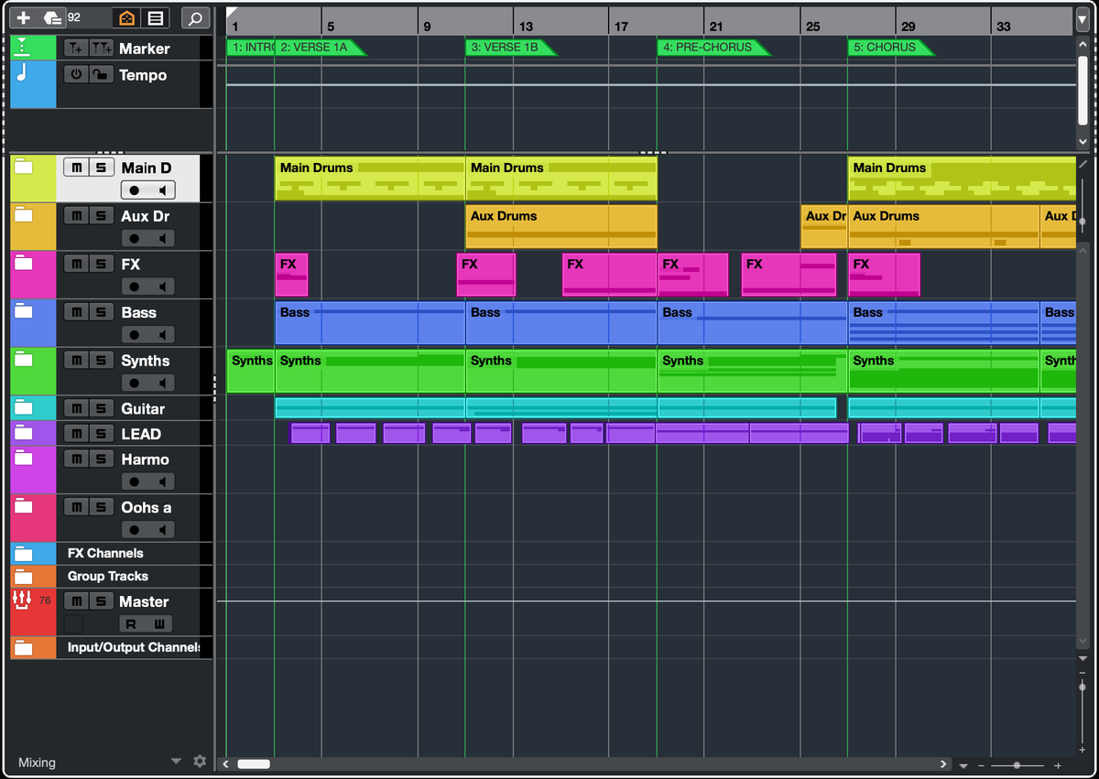Viewport: 1099px width, 779px height.
Task: Solo the Synths track
Action: [100, 361]
